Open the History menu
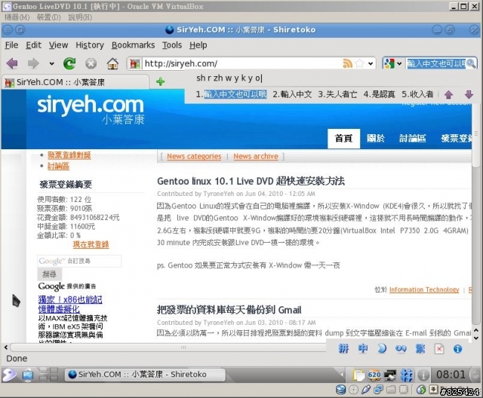483x398 pixels. (x=90, y=45)
